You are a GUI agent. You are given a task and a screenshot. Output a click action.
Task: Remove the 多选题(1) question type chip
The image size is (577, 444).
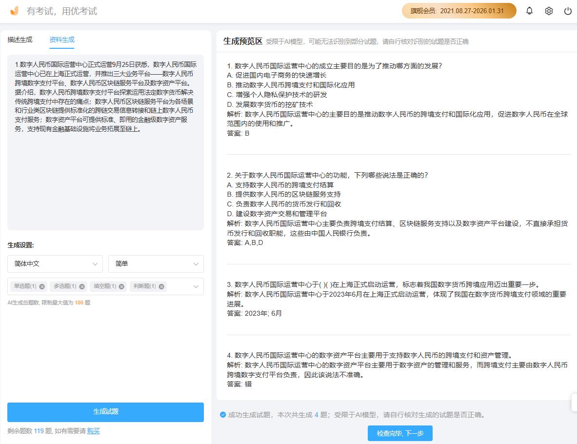click(81, 286)
